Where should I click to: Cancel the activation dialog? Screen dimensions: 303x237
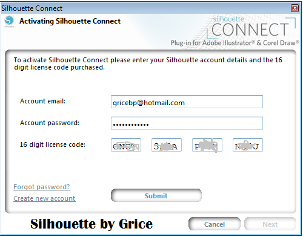click(215, 224)
